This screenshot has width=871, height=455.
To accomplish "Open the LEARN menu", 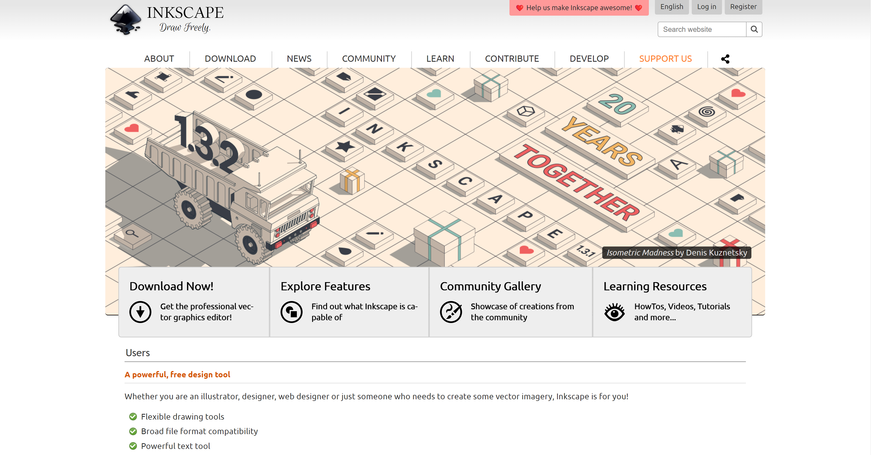I will click(x=440, y=59).
